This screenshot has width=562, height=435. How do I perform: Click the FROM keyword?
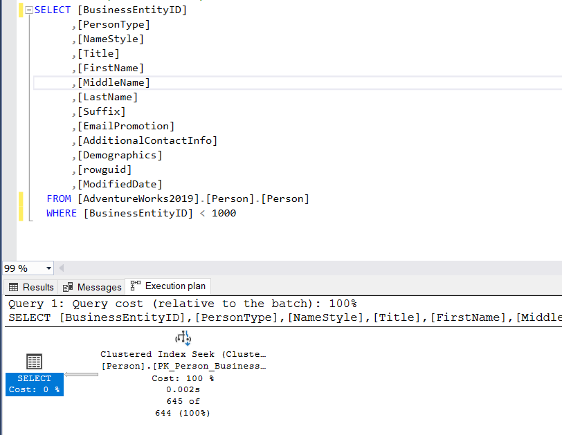[59, 198]
